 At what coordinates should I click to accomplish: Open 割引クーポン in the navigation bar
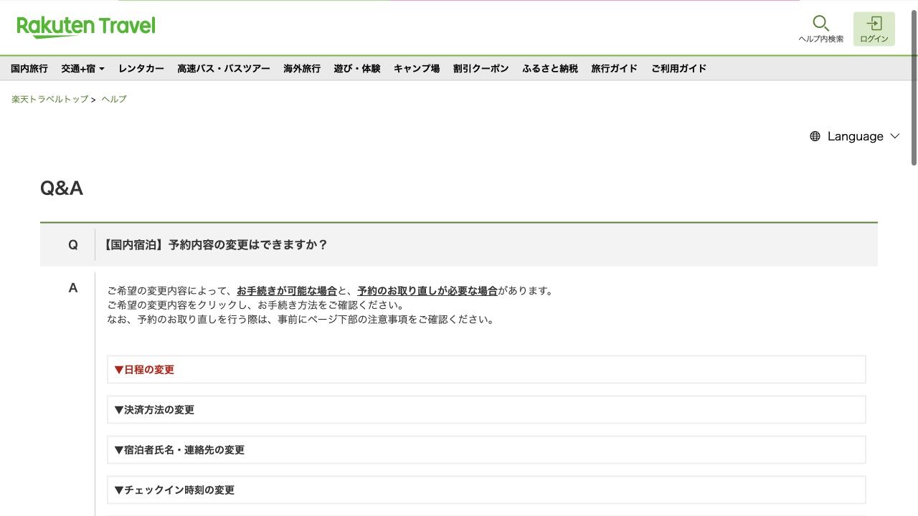pos(481,68)
